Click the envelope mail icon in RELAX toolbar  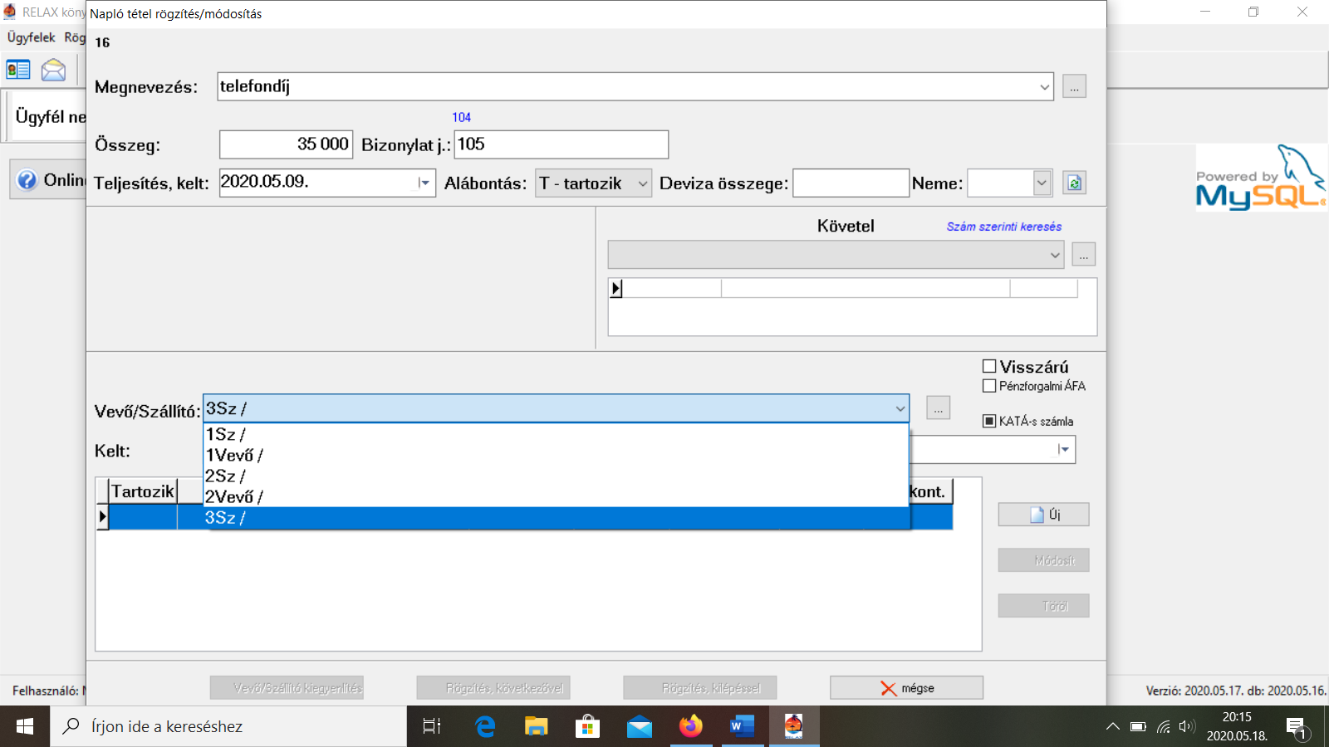53,70
